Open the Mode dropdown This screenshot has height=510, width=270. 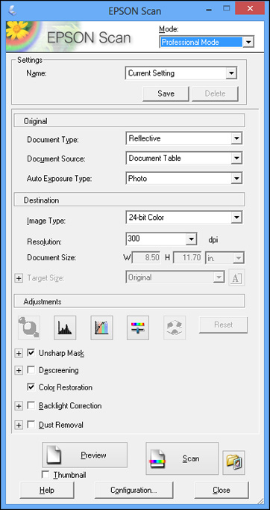[207, 42]
